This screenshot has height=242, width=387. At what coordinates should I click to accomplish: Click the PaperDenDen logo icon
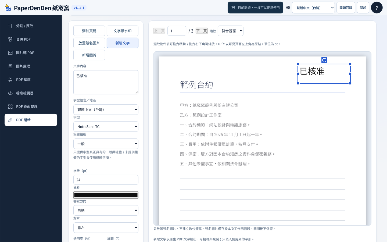pos(8,8)
